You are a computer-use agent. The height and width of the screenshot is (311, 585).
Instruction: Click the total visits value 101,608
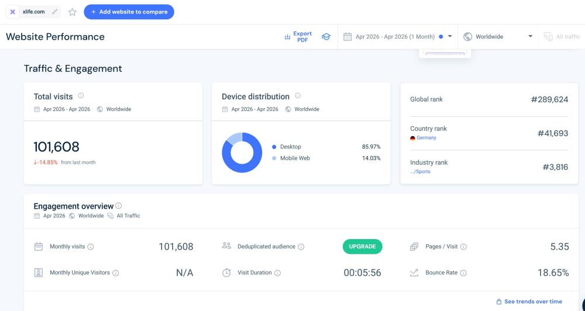tap(56, 147)
